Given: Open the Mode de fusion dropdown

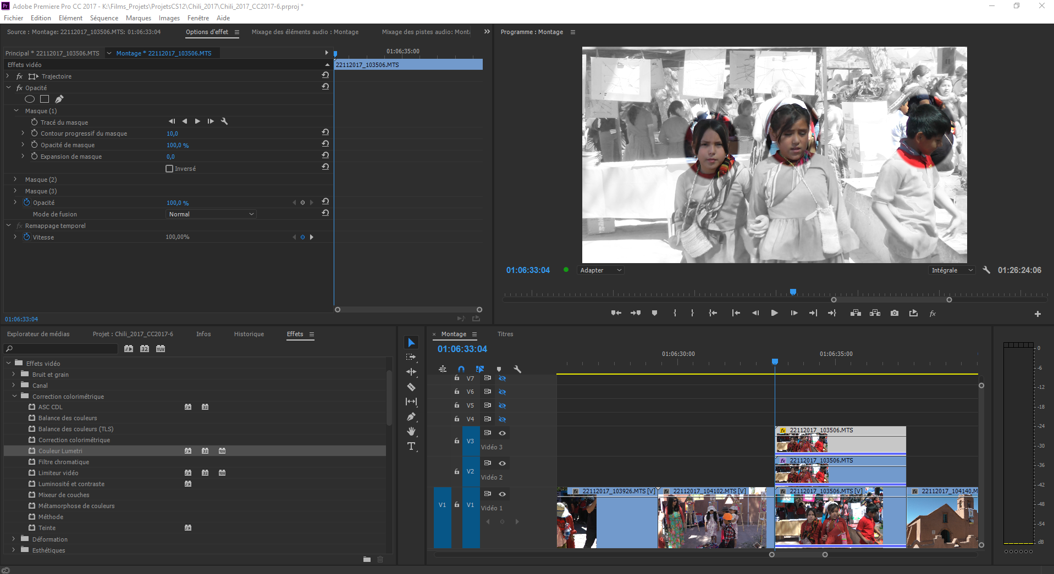Looking at the screenshot, I should pos(211,214).
